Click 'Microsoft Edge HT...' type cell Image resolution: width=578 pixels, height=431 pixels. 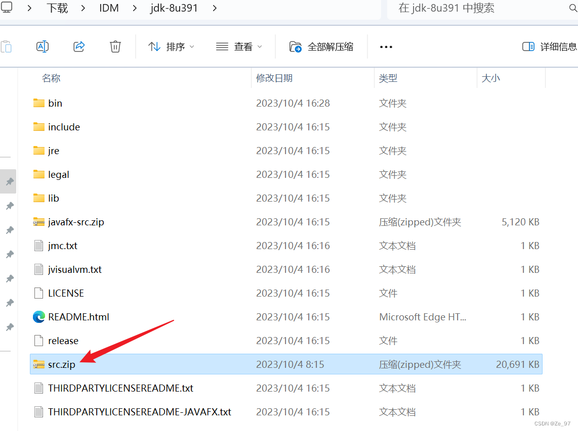[x=423, y=317]
